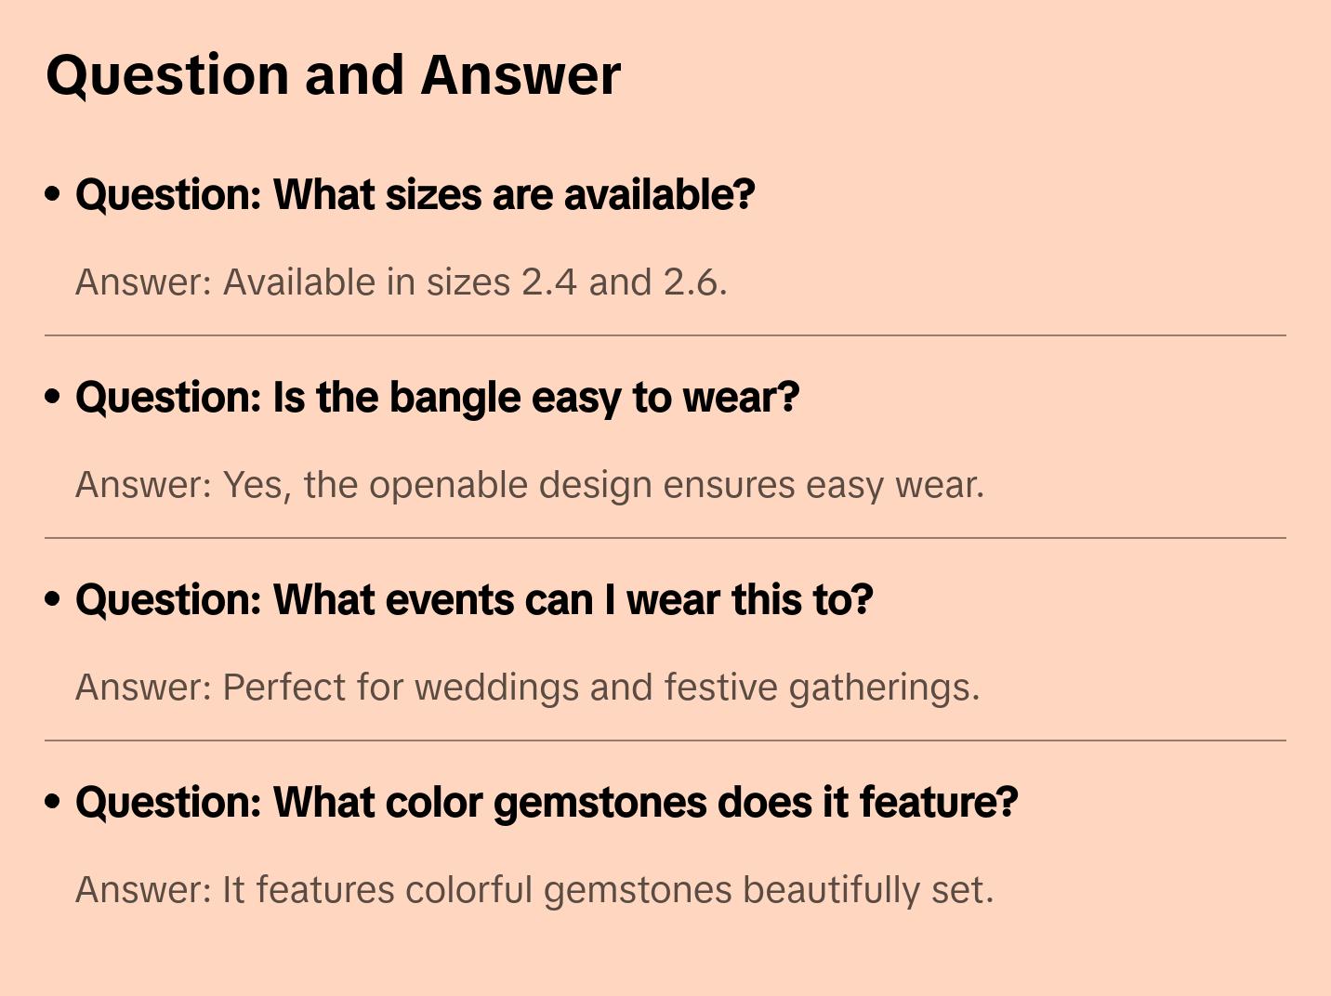Click the answer about colorful gemstones
Image resolution: width=1331 pixels, height=996 pixels.
click(x=534, y=890)
